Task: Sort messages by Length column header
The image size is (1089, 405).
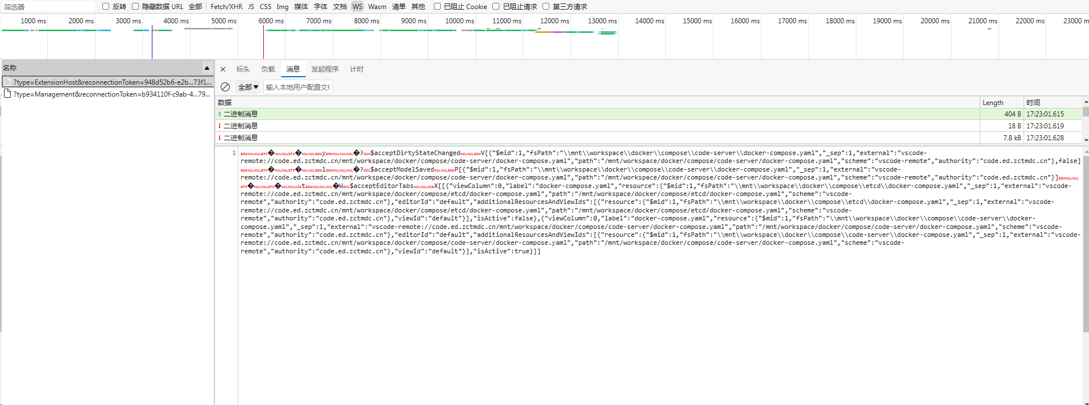Action: point(1002,103)
